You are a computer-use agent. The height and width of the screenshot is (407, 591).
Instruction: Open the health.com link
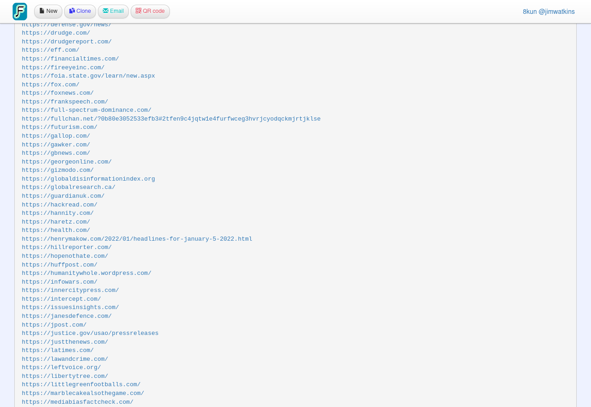tap(56, 231)
